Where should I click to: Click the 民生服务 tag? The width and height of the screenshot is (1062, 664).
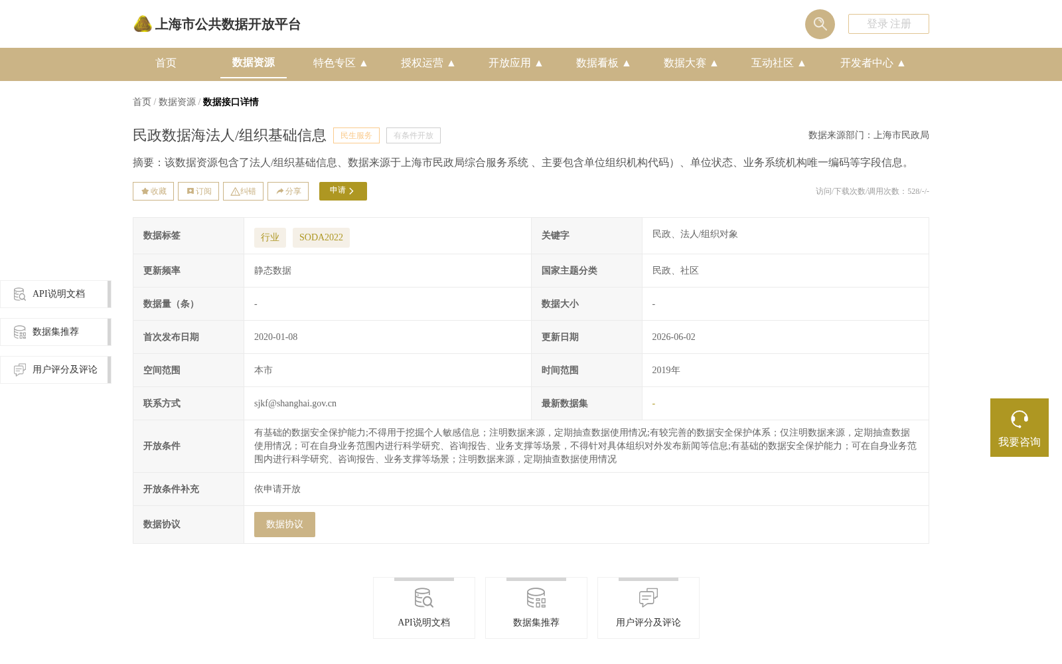(356, 135)
